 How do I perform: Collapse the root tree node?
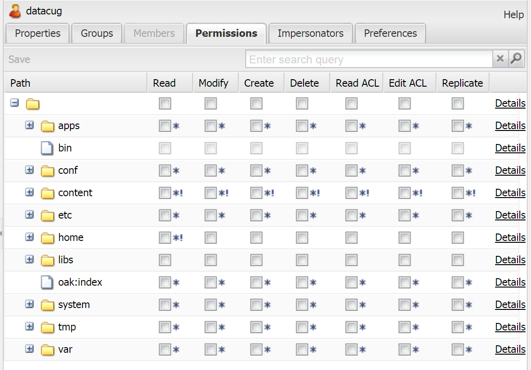14,103
